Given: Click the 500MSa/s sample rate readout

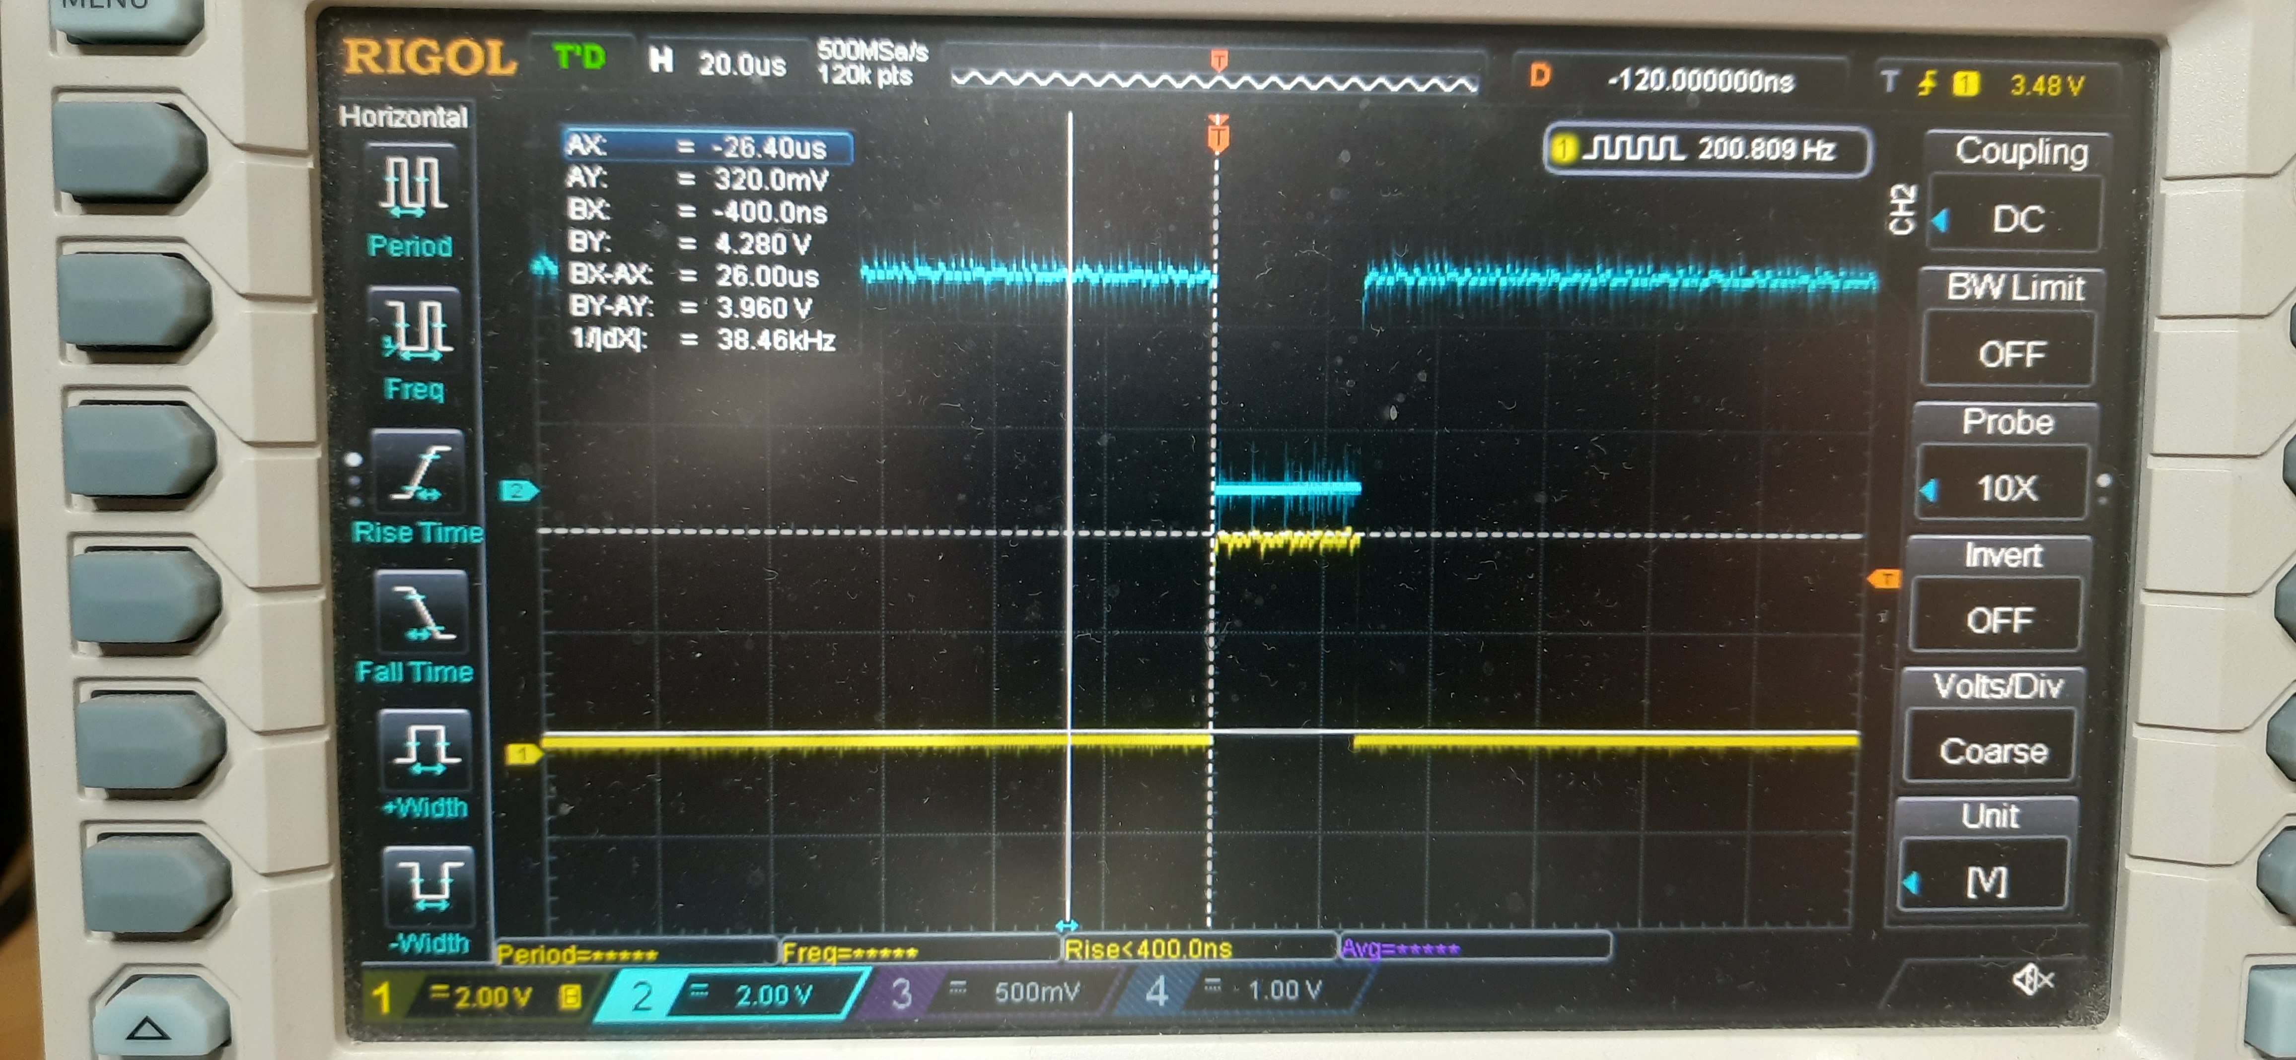Looking at the screenshot, I should [872, 51].
